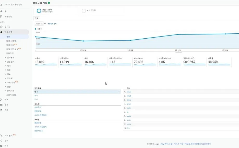Select 운영체제 under 모바일
Viewport: 239px width, 148px height.
tap(38, 123)
